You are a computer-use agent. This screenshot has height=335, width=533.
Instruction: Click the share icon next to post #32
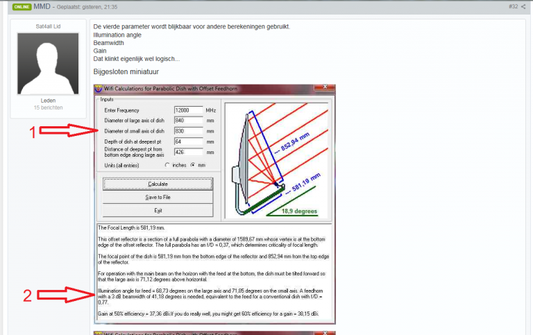coord(523,6)
